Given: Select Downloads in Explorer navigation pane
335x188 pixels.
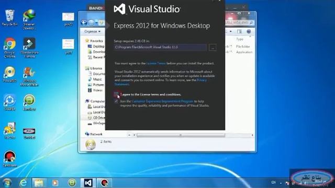Looking at the screenshot, I should pos(96,52).
